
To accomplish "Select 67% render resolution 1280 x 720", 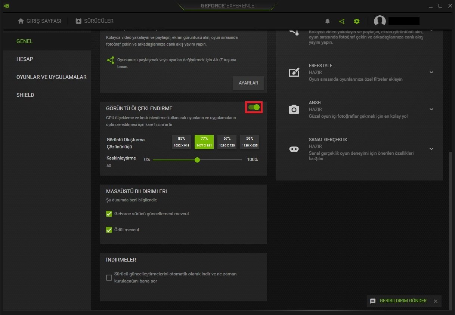I will pyautogui.click(x=227, y=142).
